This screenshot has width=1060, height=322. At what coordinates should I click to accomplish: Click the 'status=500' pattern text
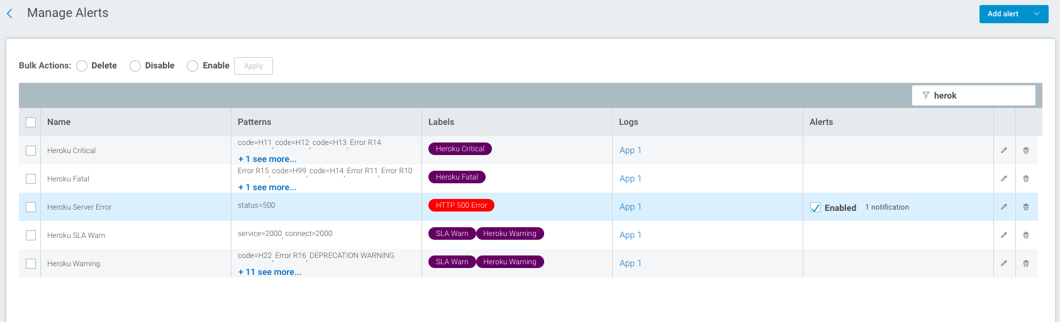pos(256,205)
